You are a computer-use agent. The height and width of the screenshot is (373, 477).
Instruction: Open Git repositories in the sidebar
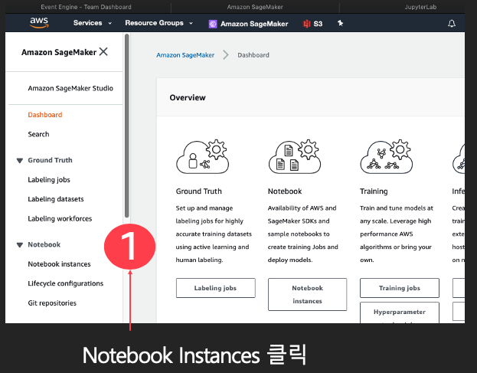(x=52, y=303)
